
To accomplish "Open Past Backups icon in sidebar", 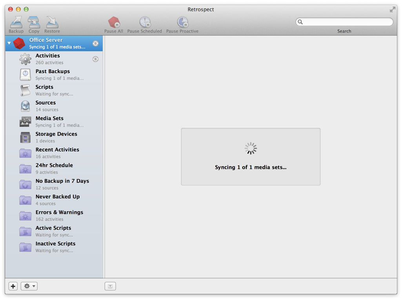I will point(25,74).
